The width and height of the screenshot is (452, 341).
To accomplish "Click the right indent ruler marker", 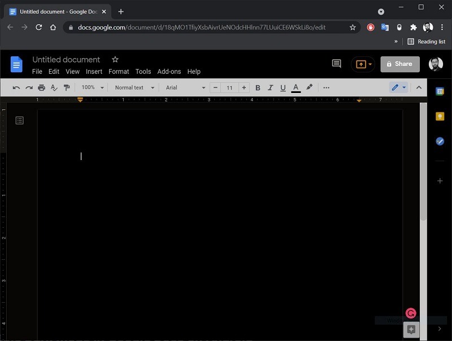I will (359, 100).
